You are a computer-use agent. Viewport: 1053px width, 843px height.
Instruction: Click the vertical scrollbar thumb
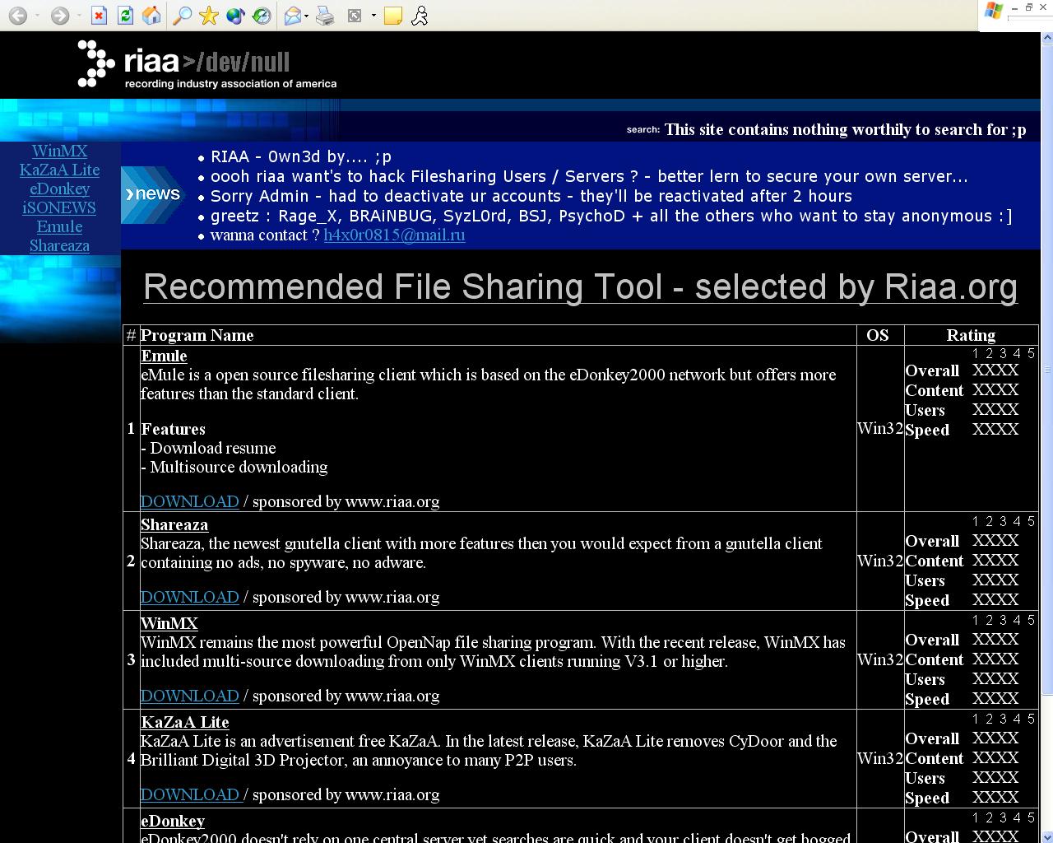(x=1047, y=370)
